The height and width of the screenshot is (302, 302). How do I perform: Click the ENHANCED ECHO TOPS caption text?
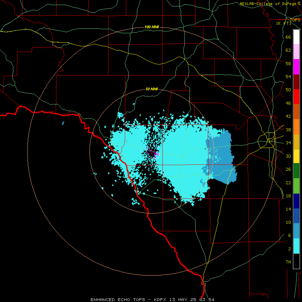[118, 300]
